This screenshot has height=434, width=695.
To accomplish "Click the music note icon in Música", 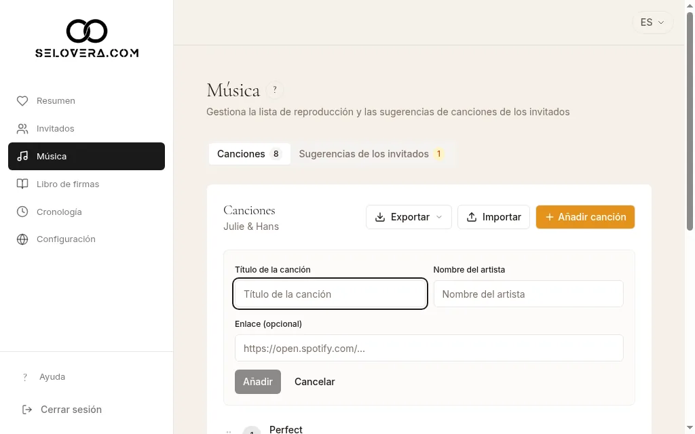I will [x=22, y=157].
